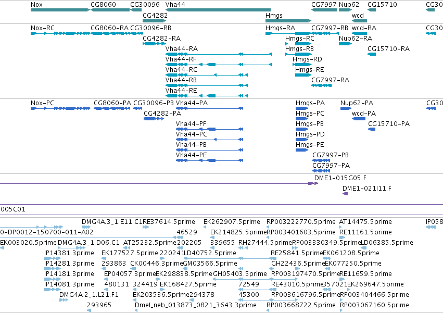Click the Nup62-RA transcript label
This screenshot has height=313, width=443.
[x=356, y=39]
